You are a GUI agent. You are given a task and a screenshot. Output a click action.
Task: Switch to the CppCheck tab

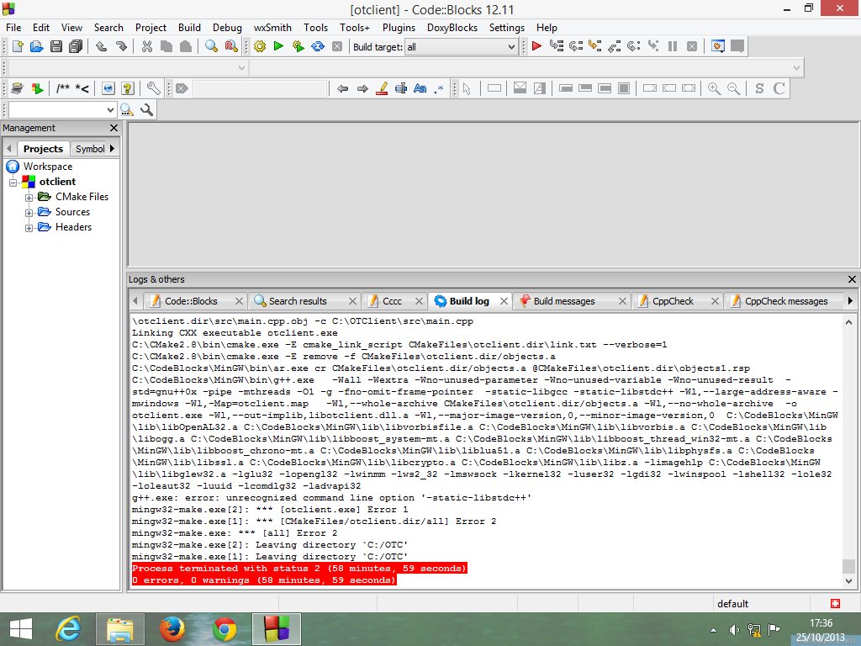pos(673,301)
